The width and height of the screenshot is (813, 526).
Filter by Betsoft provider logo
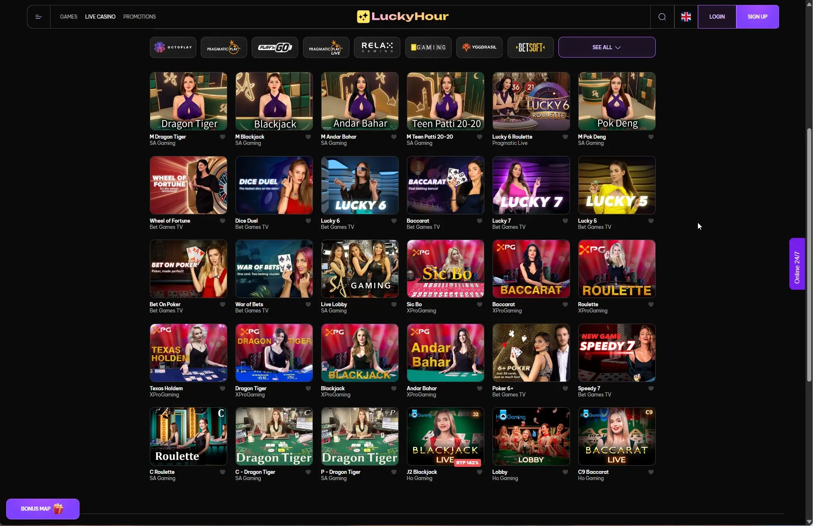coord(531,47)
